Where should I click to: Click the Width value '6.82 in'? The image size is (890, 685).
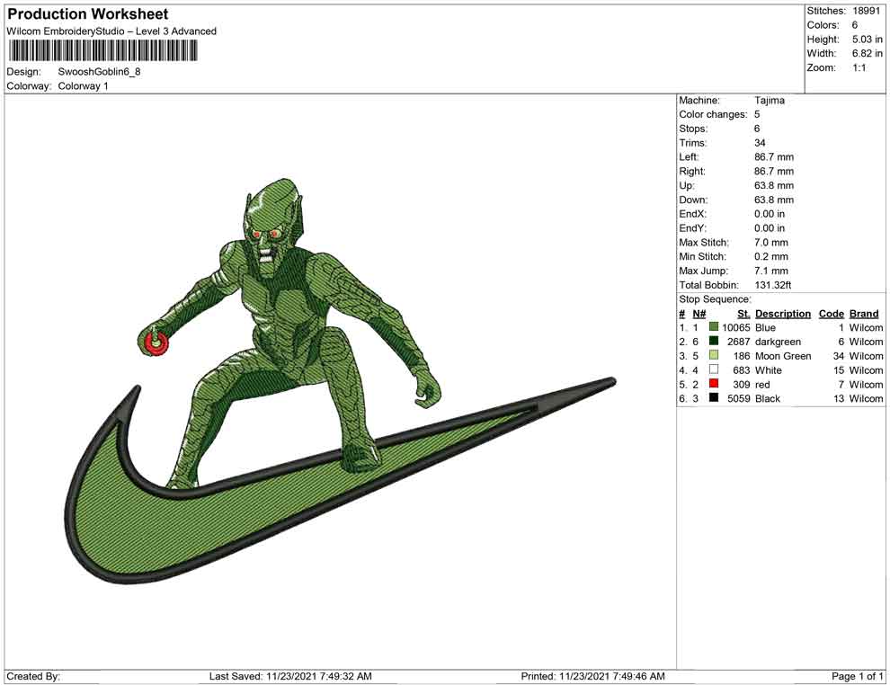click(867, 53)
